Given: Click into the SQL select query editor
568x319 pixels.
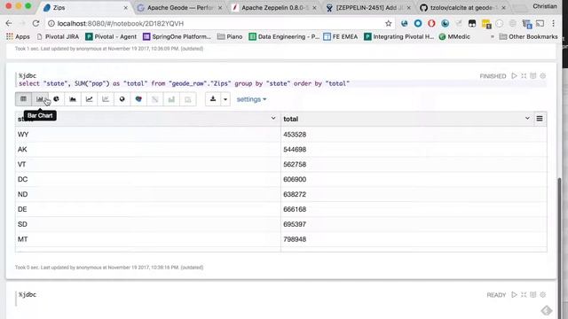Looking at the screenshot, I should (282, 83).
